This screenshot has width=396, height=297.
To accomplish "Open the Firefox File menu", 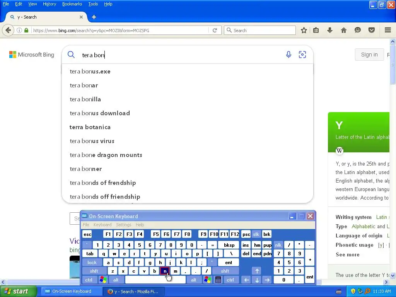I will (x=6, y=4).
